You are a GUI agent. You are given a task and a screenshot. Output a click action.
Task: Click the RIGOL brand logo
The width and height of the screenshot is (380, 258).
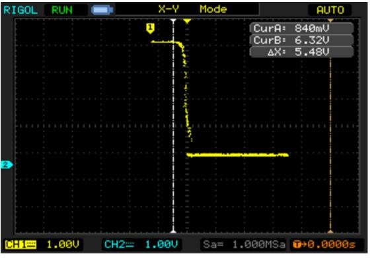tap(20, 10)
